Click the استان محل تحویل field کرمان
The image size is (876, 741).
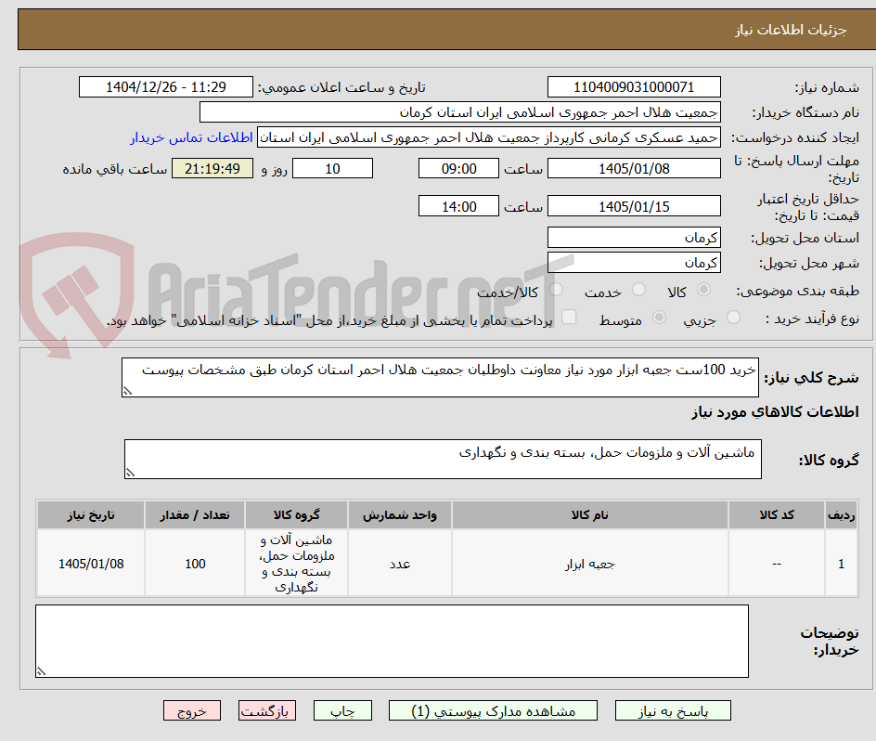coord(634,238)
